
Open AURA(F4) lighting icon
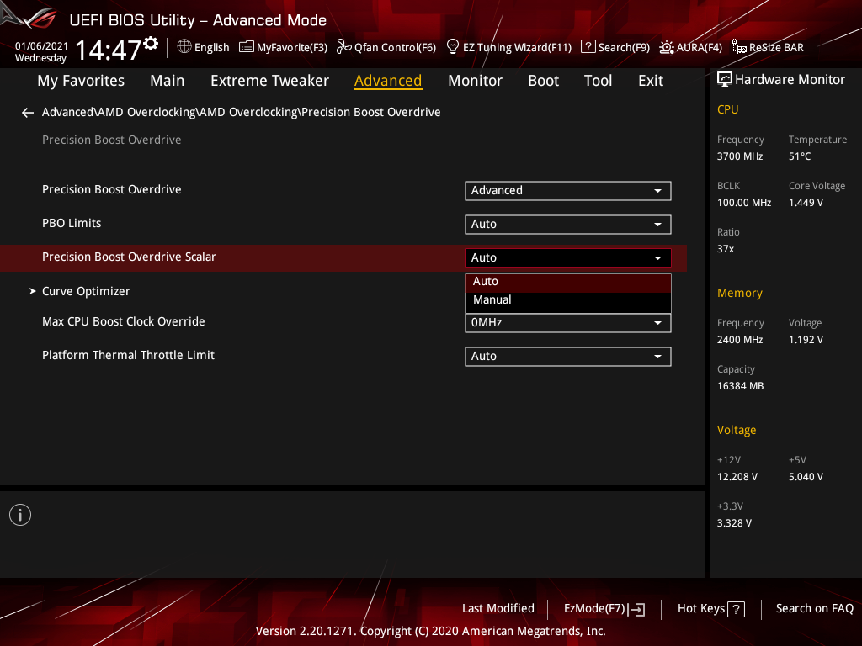(x=667, y=47)
